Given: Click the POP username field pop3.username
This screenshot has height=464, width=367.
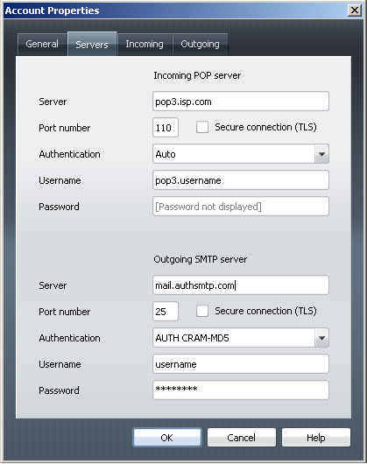Looking at the screenshot, I should point(241,180).
